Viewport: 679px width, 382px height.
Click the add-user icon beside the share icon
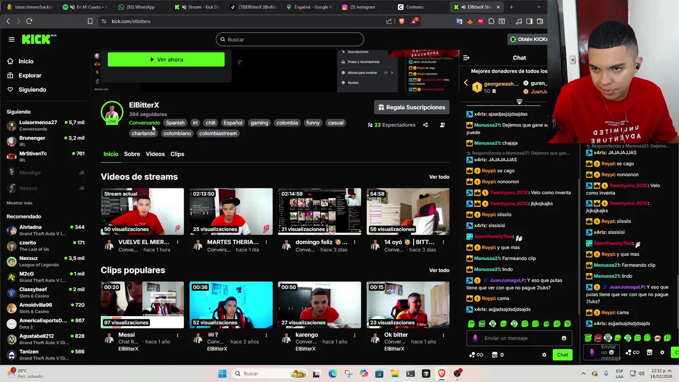click(442, 125)
